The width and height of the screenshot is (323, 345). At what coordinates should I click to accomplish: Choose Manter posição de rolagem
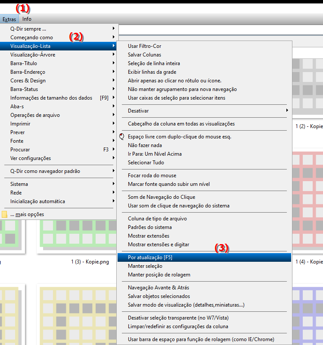point(204,275)
